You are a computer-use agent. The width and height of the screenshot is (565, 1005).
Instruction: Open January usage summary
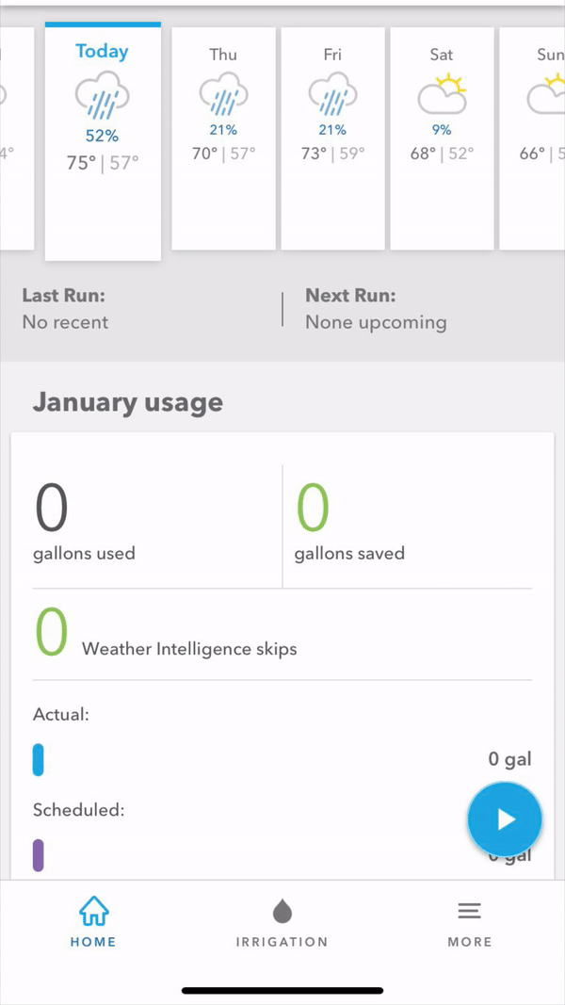click(x=128, y=402)
